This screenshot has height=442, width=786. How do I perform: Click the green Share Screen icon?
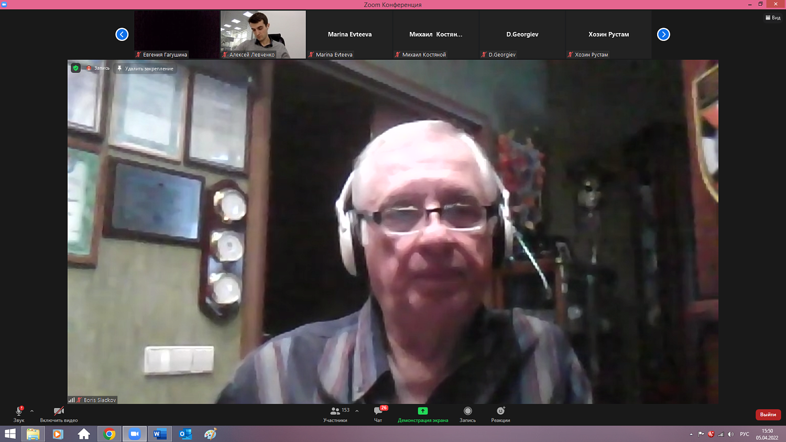[x=422, y=411]
